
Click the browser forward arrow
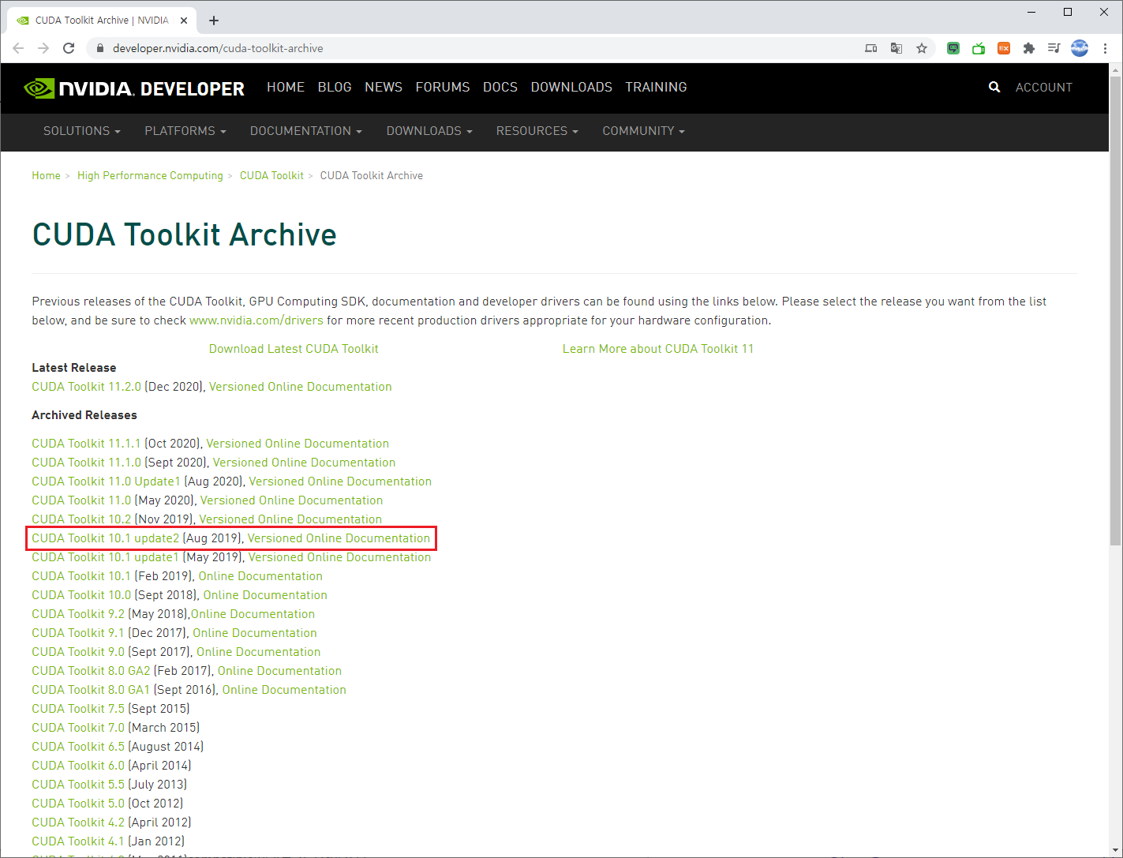[x=43, y=48]
